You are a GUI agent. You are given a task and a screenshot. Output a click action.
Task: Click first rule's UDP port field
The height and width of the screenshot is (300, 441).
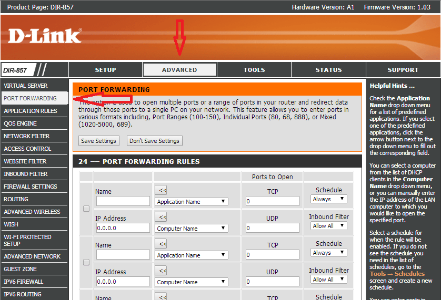coord(272,228)
